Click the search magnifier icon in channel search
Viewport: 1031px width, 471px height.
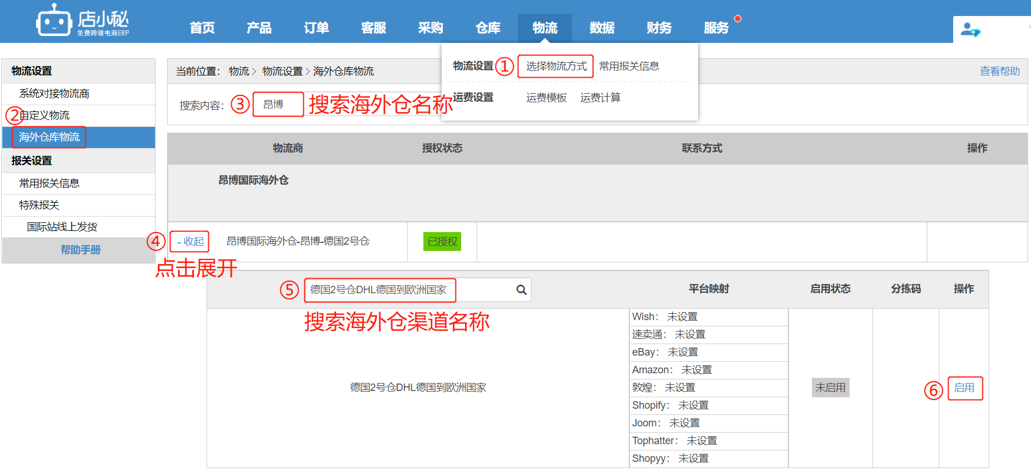(521, 290)
